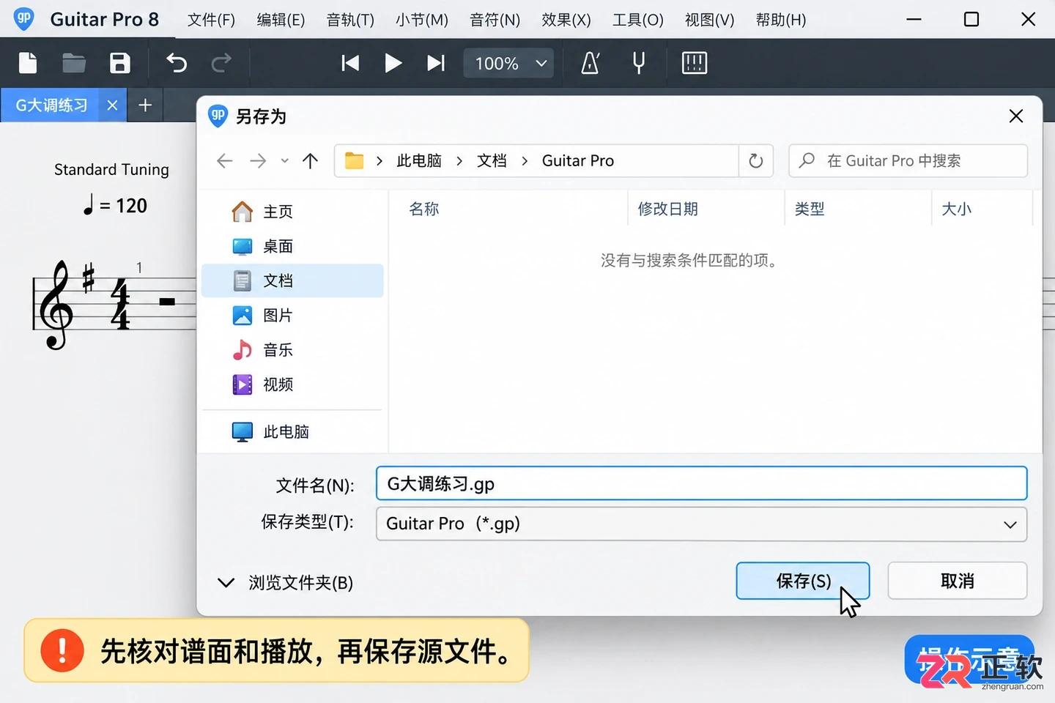Jump to the beginning of the score
The image size is (1055, 703).
(x=350, y=63)
